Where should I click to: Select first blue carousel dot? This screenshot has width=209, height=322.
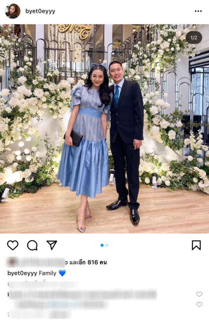(x=102, y=245)
